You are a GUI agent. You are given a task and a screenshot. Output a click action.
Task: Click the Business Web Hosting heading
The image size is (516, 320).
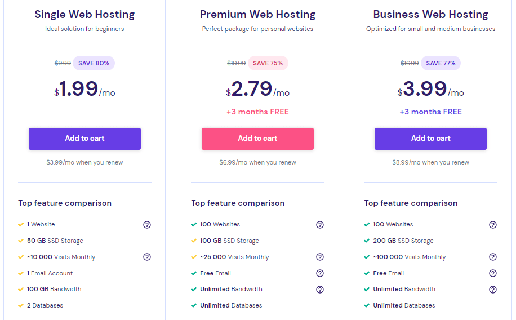click(430, 14)
